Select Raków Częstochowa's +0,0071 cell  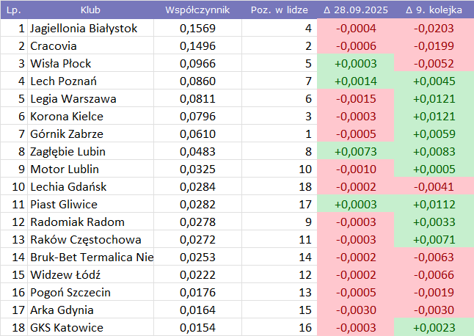(x=434, y=240)
